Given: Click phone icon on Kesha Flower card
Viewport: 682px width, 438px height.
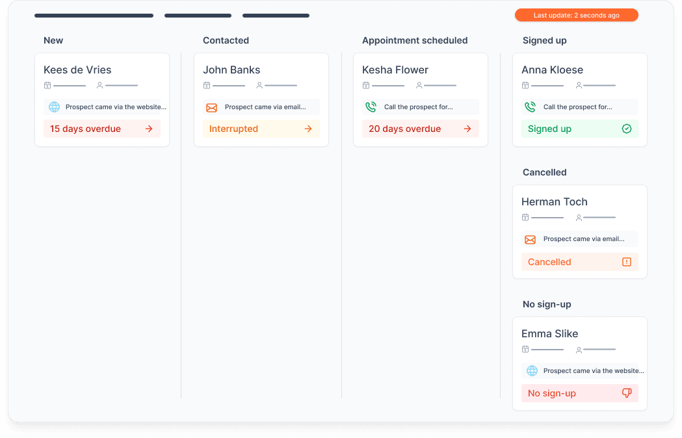Looking at the screenshot, I should click(x=371, y=107).
